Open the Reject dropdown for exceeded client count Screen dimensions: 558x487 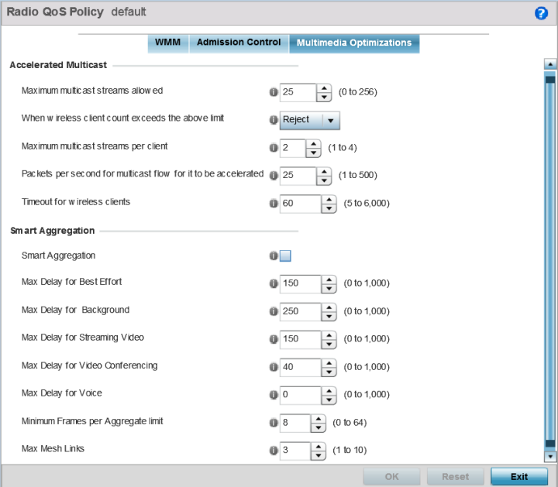pos(309,120)
